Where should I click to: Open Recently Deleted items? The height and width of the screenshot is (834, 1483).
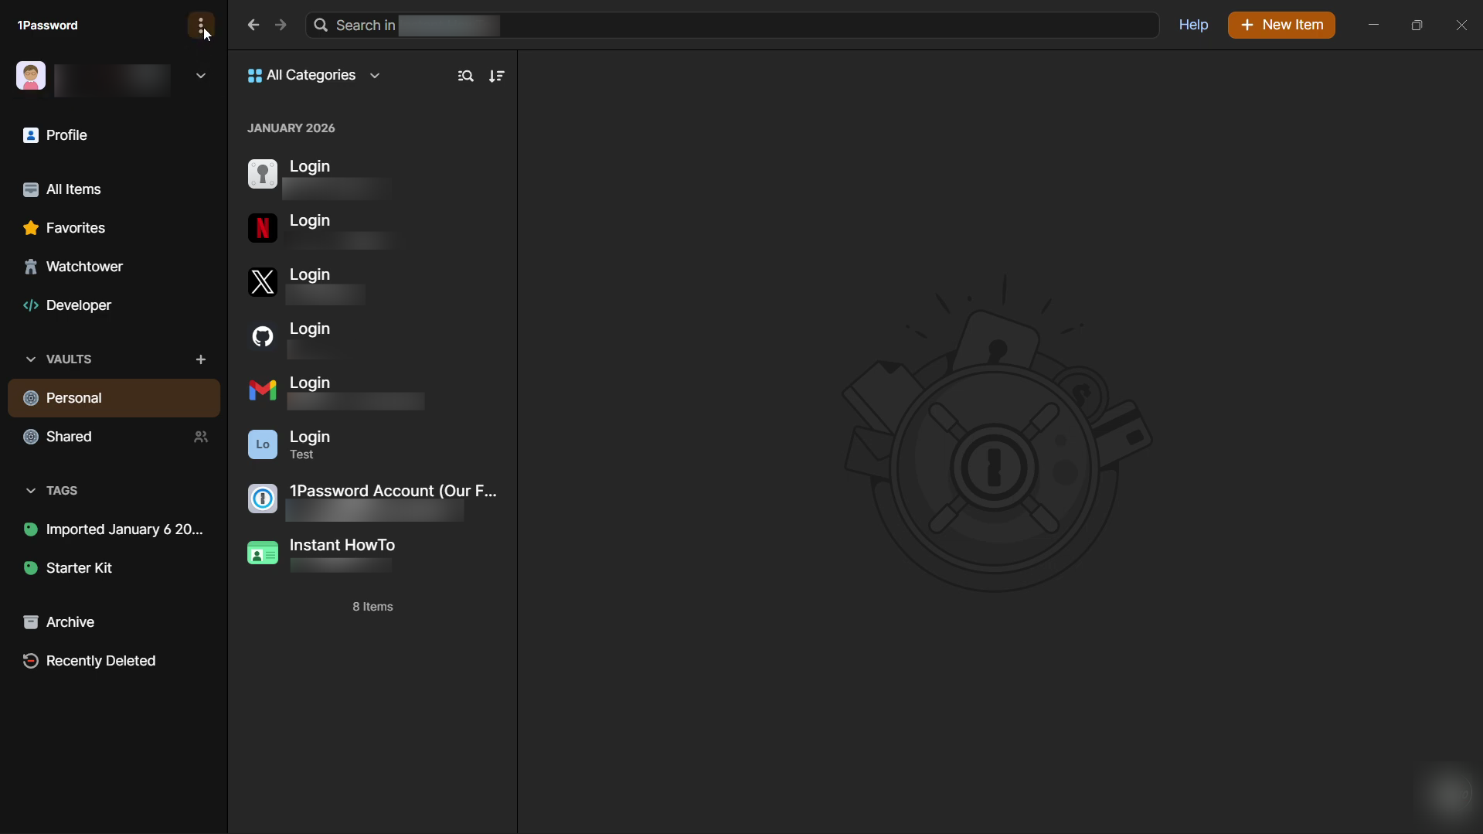point(114,661)
